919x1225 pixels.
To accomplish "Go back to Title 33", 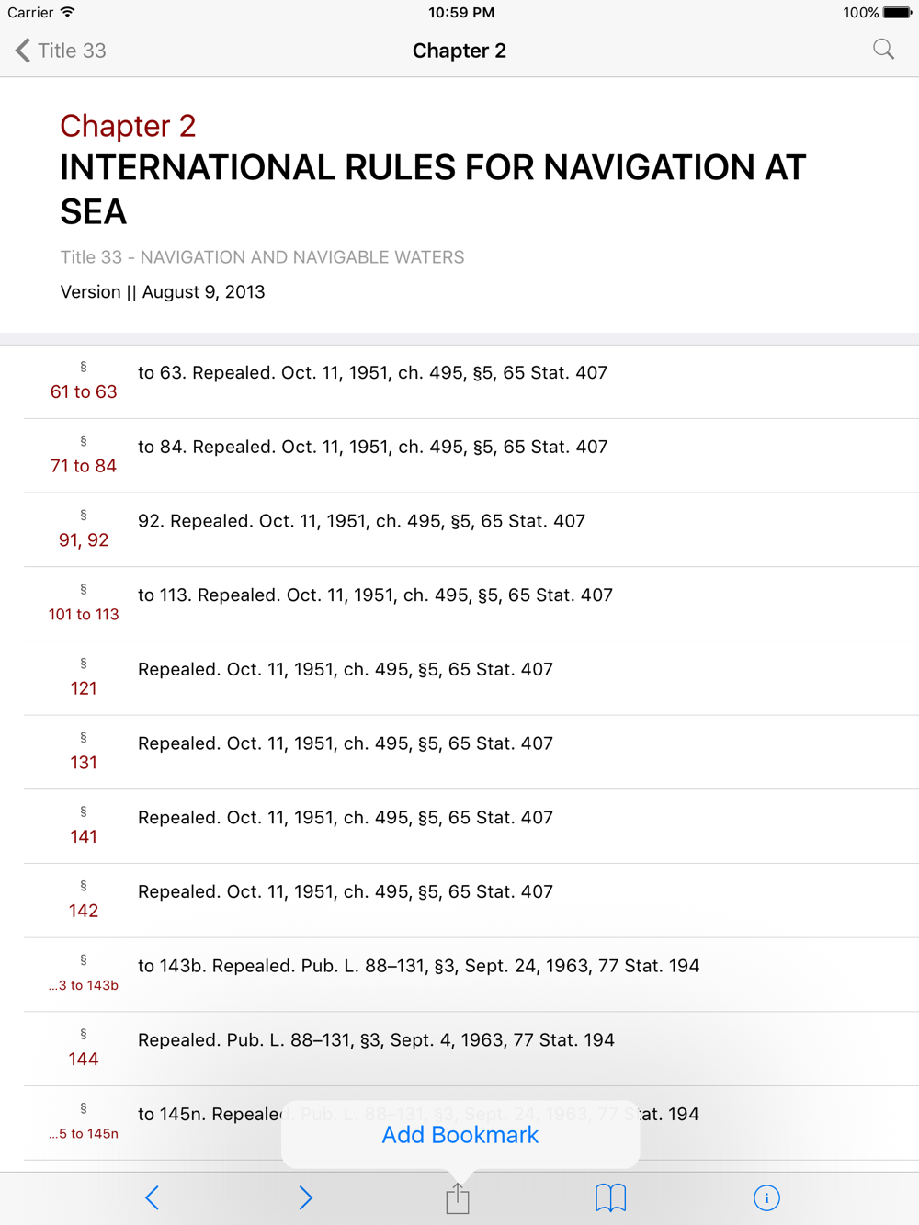I will [x=61, y=51].
